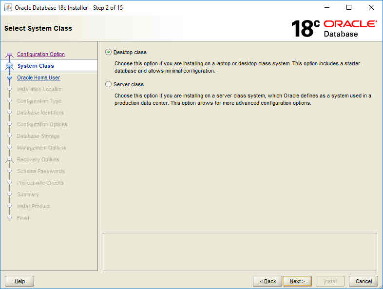Click the Java installer icon in title bar
This screenshot has height=289, width=383.
click(8, 7)
